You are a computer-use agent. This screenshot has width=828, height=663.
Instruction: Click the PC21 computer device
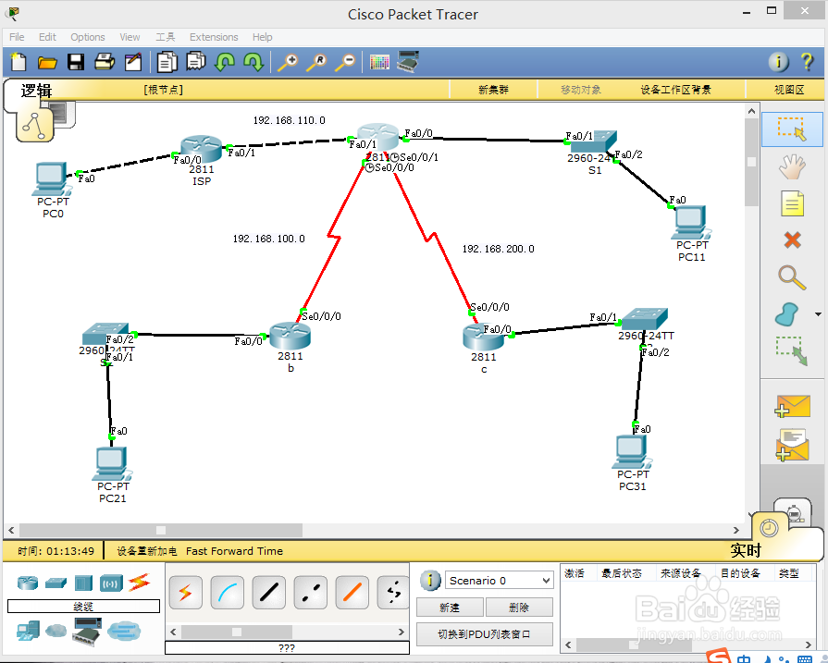pyautogui.click(x=112, y=463)
